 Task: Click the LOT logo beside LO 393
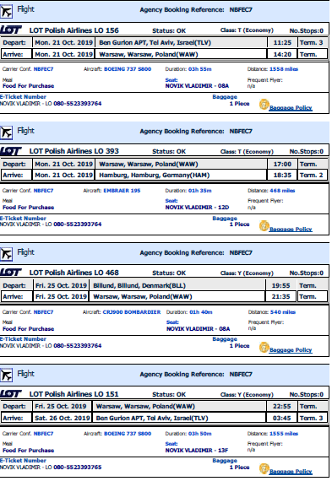click(x=11, y=151)
